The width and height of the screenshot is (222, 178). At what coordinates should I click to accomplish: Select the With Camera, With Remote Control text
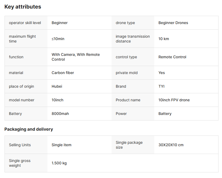click(76, 57)
